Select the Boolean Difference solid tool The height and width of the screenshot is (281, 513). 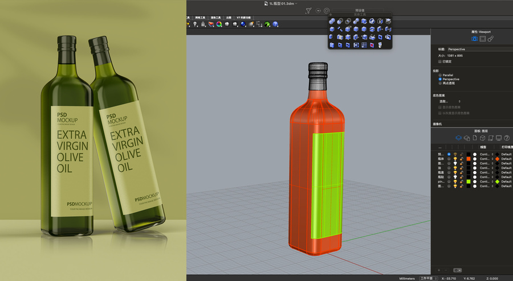(340, 21)
